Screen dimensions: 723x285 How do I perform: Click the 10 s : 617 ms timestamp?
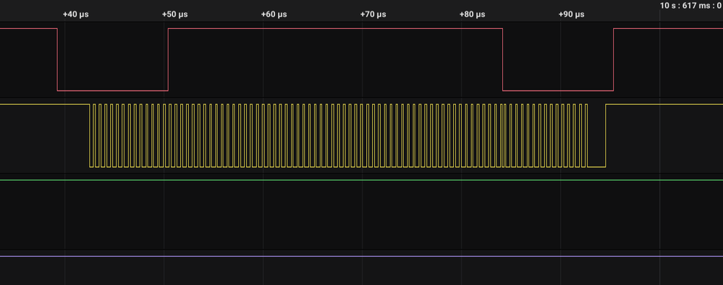[690, 6]
